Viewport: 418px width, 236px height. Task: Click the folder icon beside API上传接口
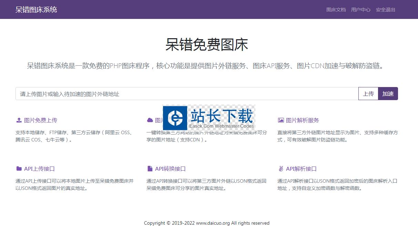tap(19, 169)
